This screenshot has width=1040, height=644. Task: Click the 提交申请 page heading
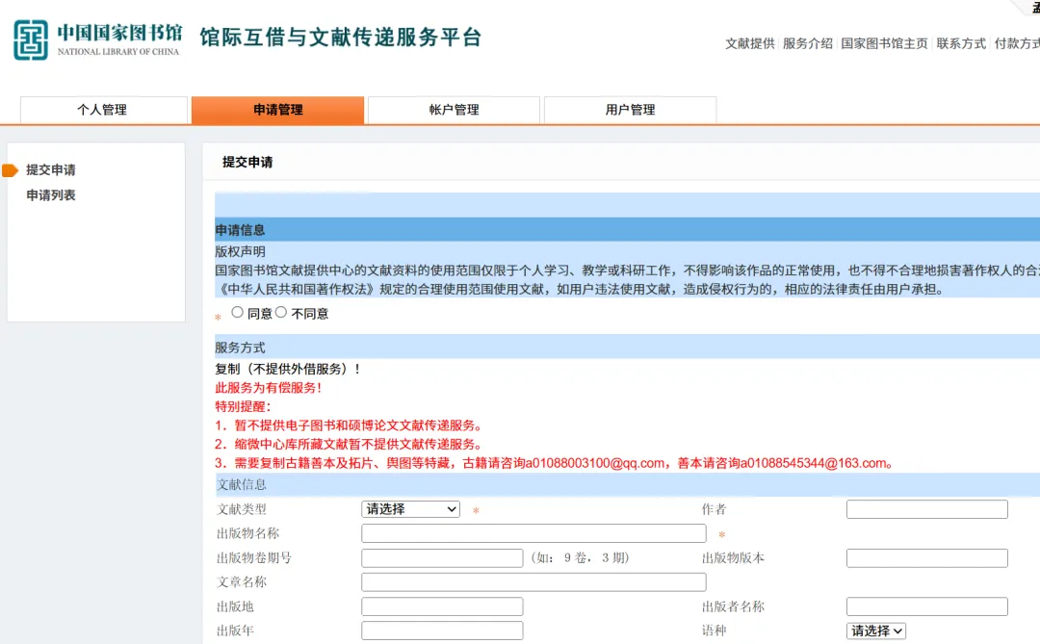[247, 162]
